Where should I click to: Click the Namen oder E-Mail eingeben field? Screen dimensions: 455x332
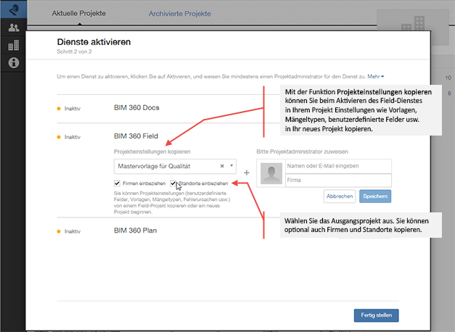tap(338, 166)
